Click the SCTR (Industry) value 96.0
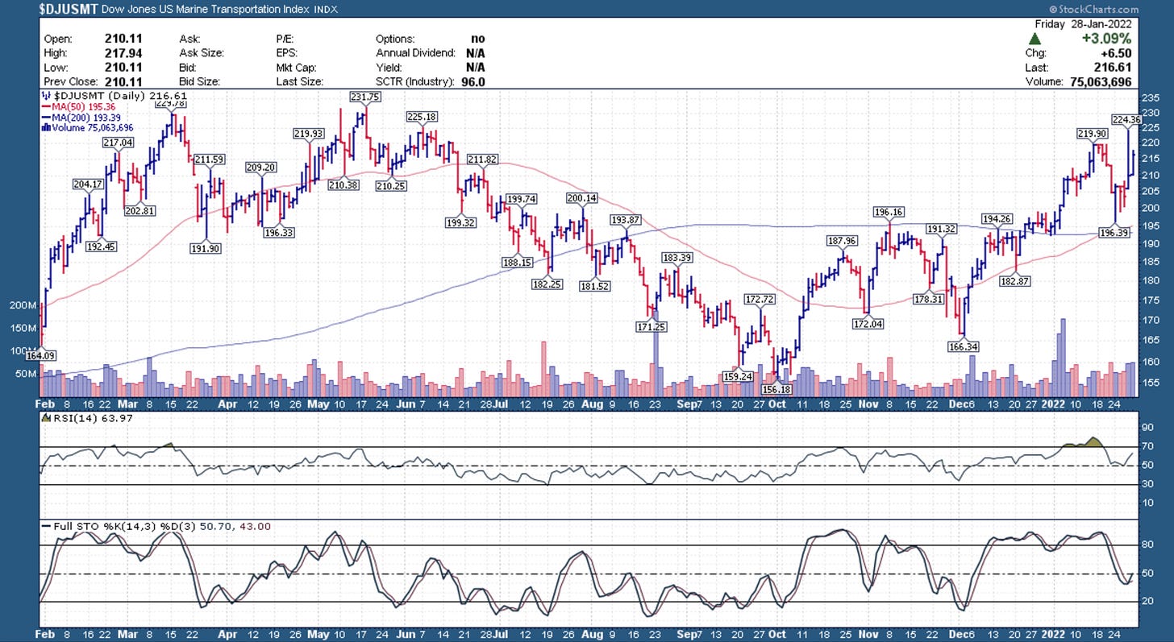Image resolution: width=1174 pixels, height=642 pixels. click(x=472, y=82)
